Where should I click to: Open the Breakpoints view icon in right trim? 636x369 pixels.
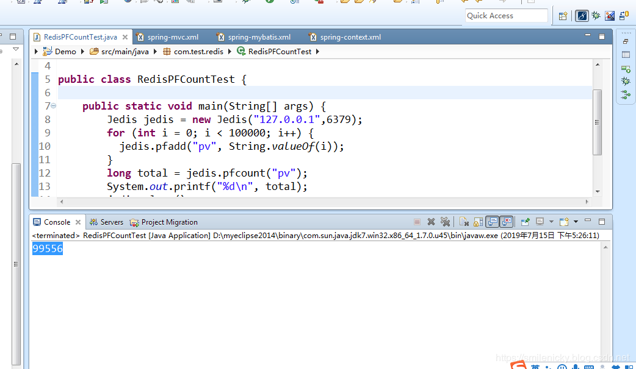click(x=626, y=94)
